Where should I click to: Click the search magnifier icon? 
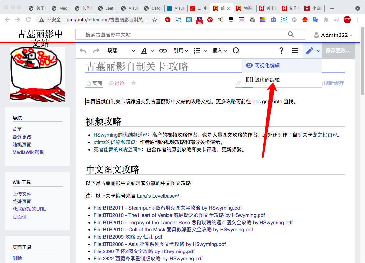coord(290,34)
